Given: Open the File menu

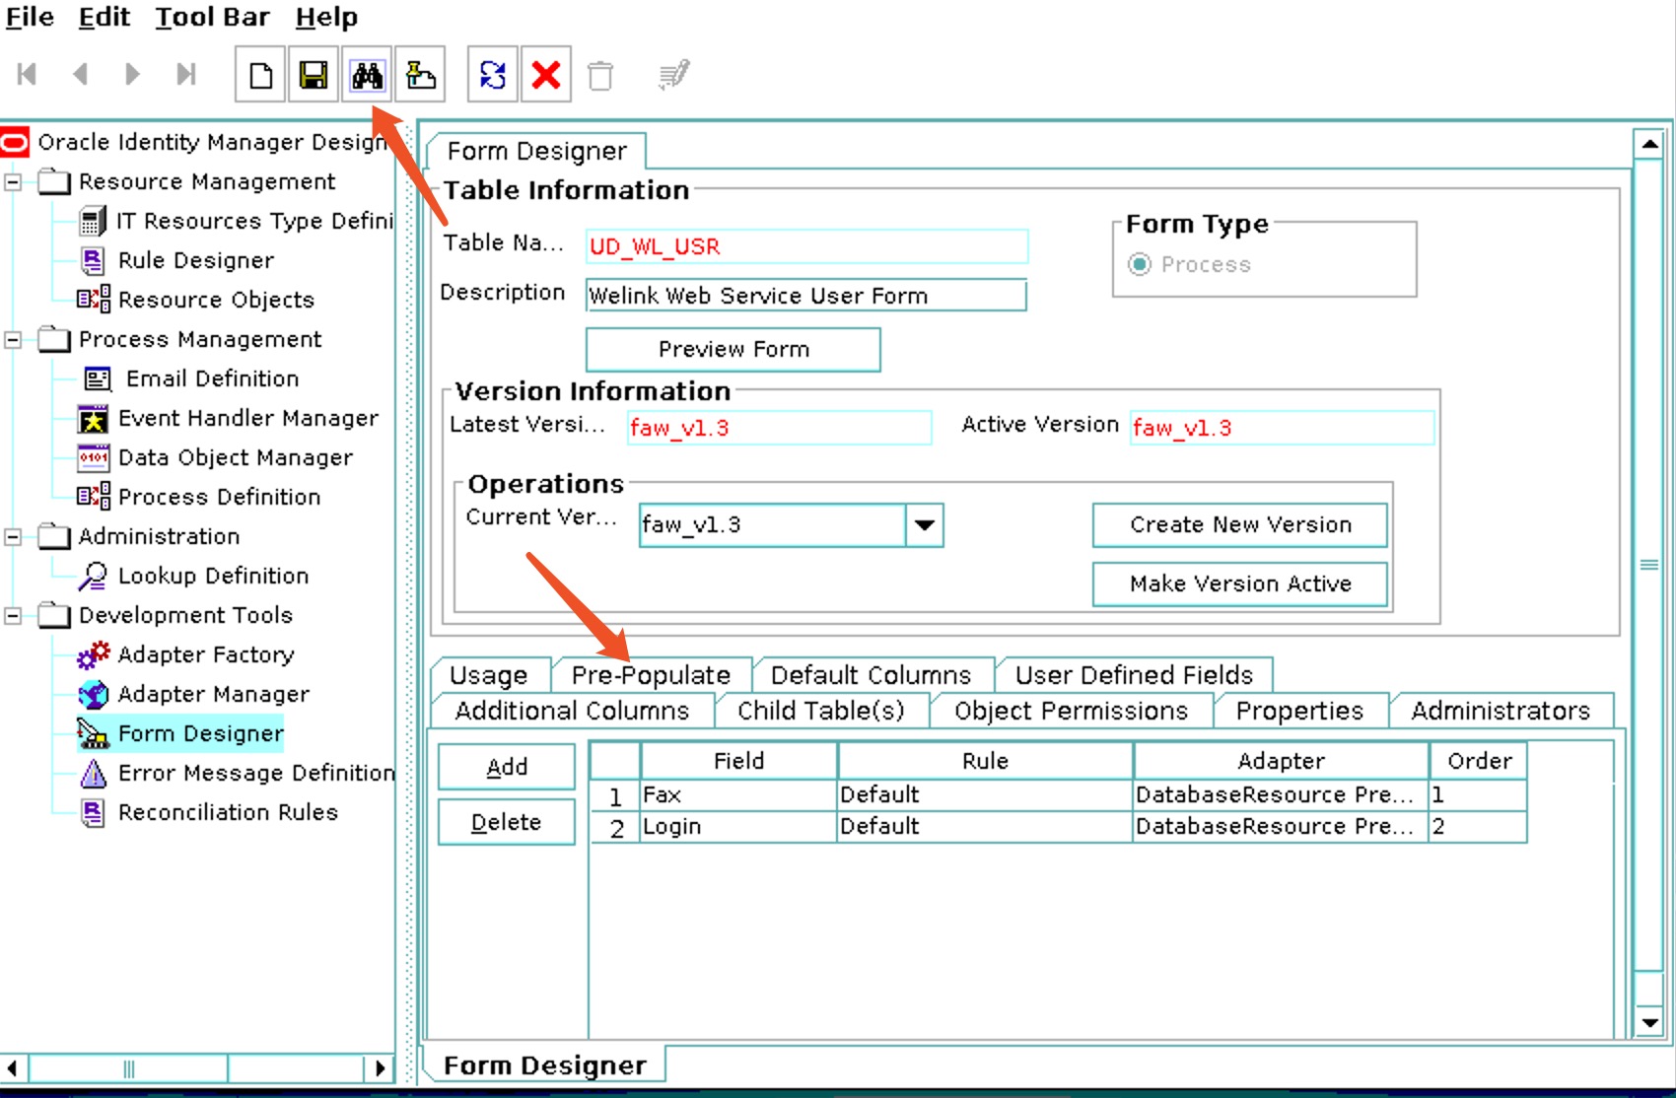Looking at the screenshot, I should 30,17.
